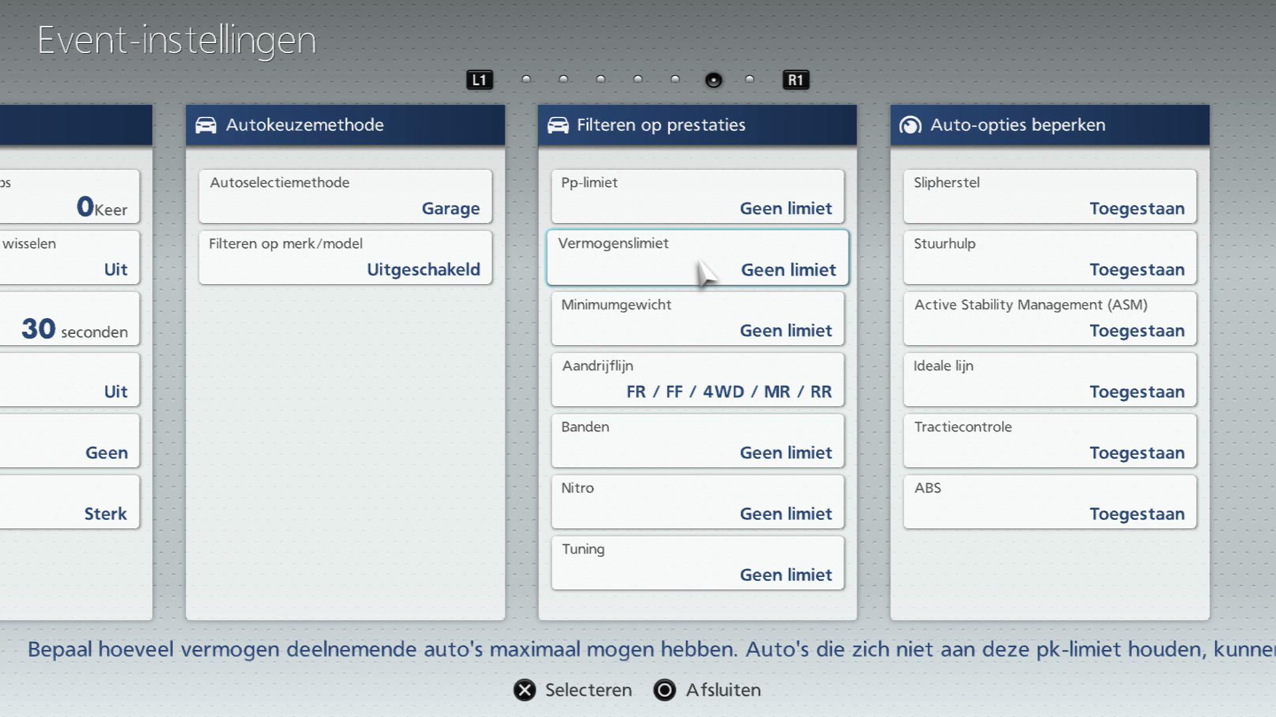The height and width of the screenshot is (717, 1276).
Task: Select the Pp-limiet setting
Action: [x=697, y=196]
